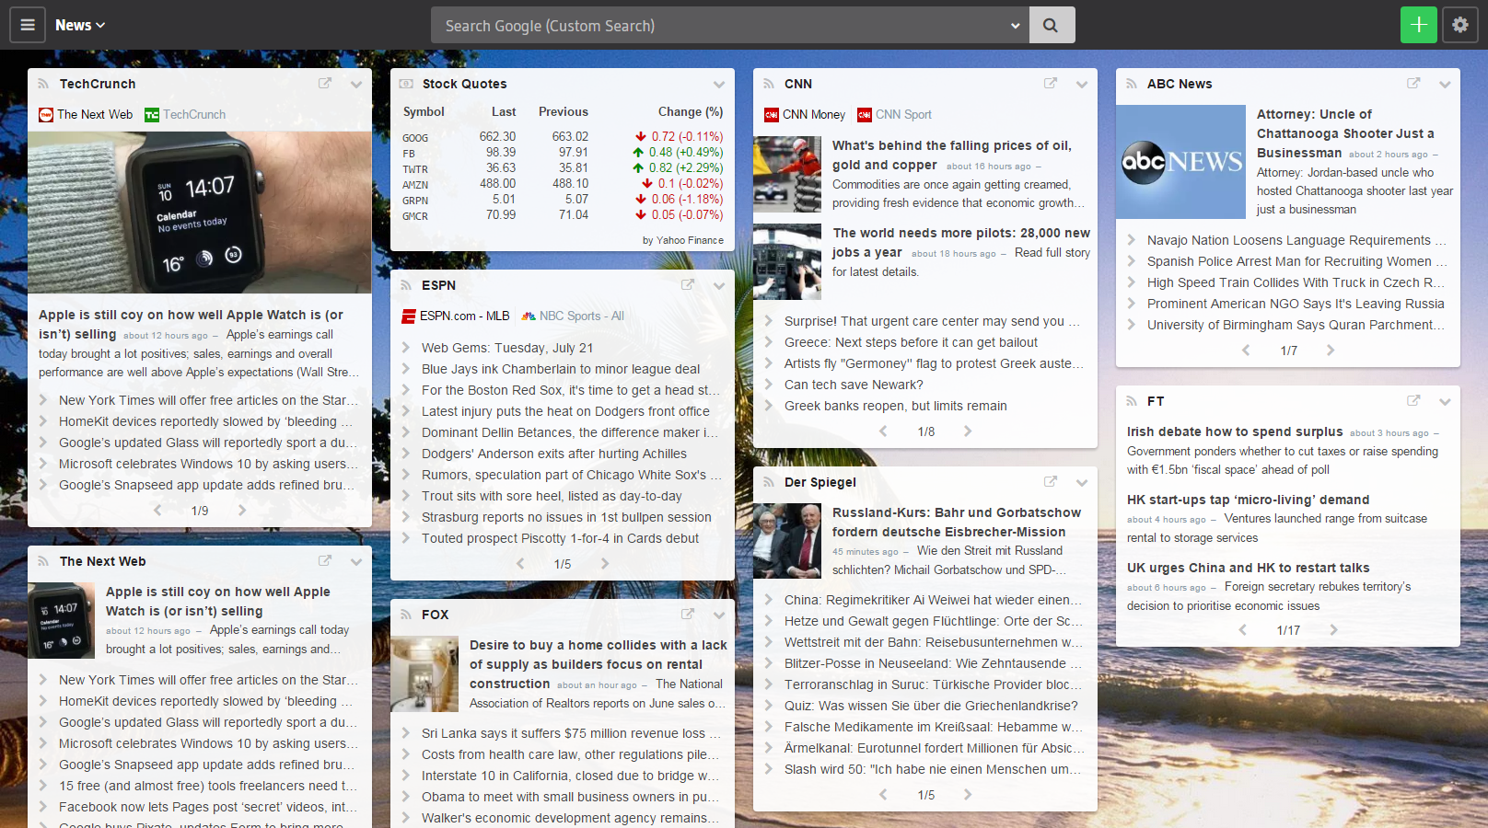Expand ABC News widget options chevron

1445,85
